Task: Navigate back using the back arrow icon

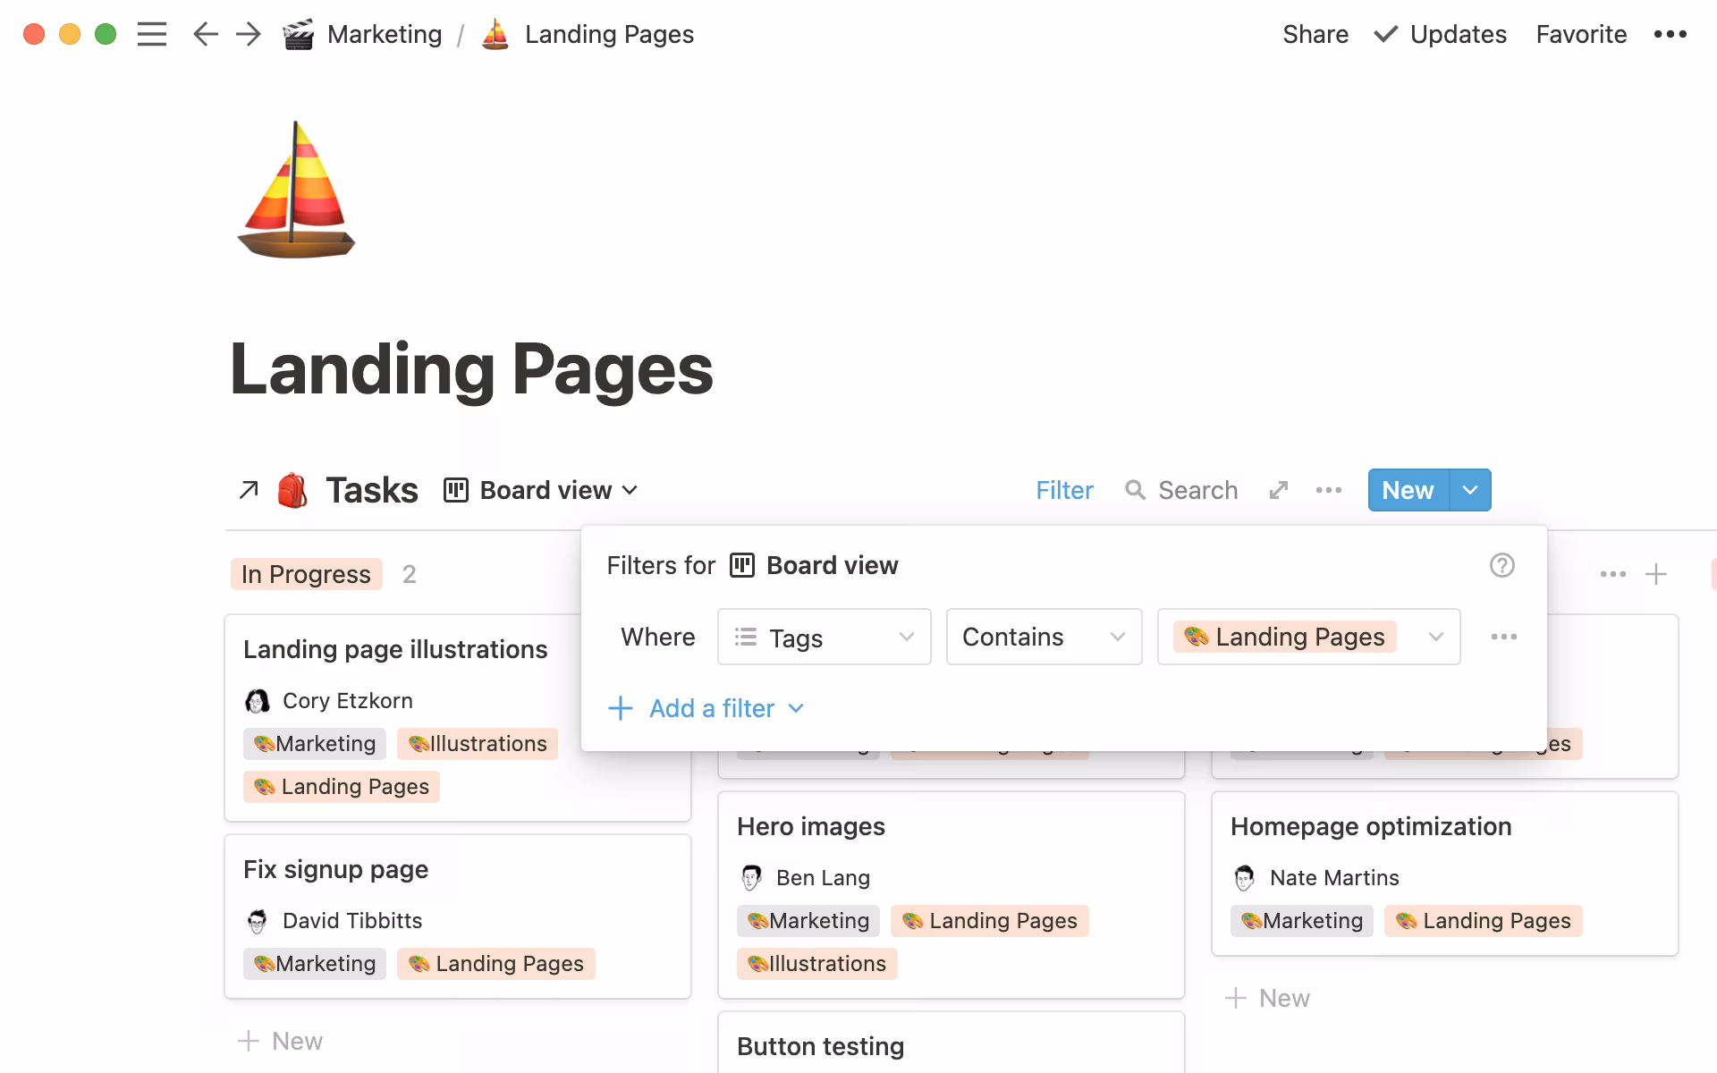Action: (x=205, y=34)
